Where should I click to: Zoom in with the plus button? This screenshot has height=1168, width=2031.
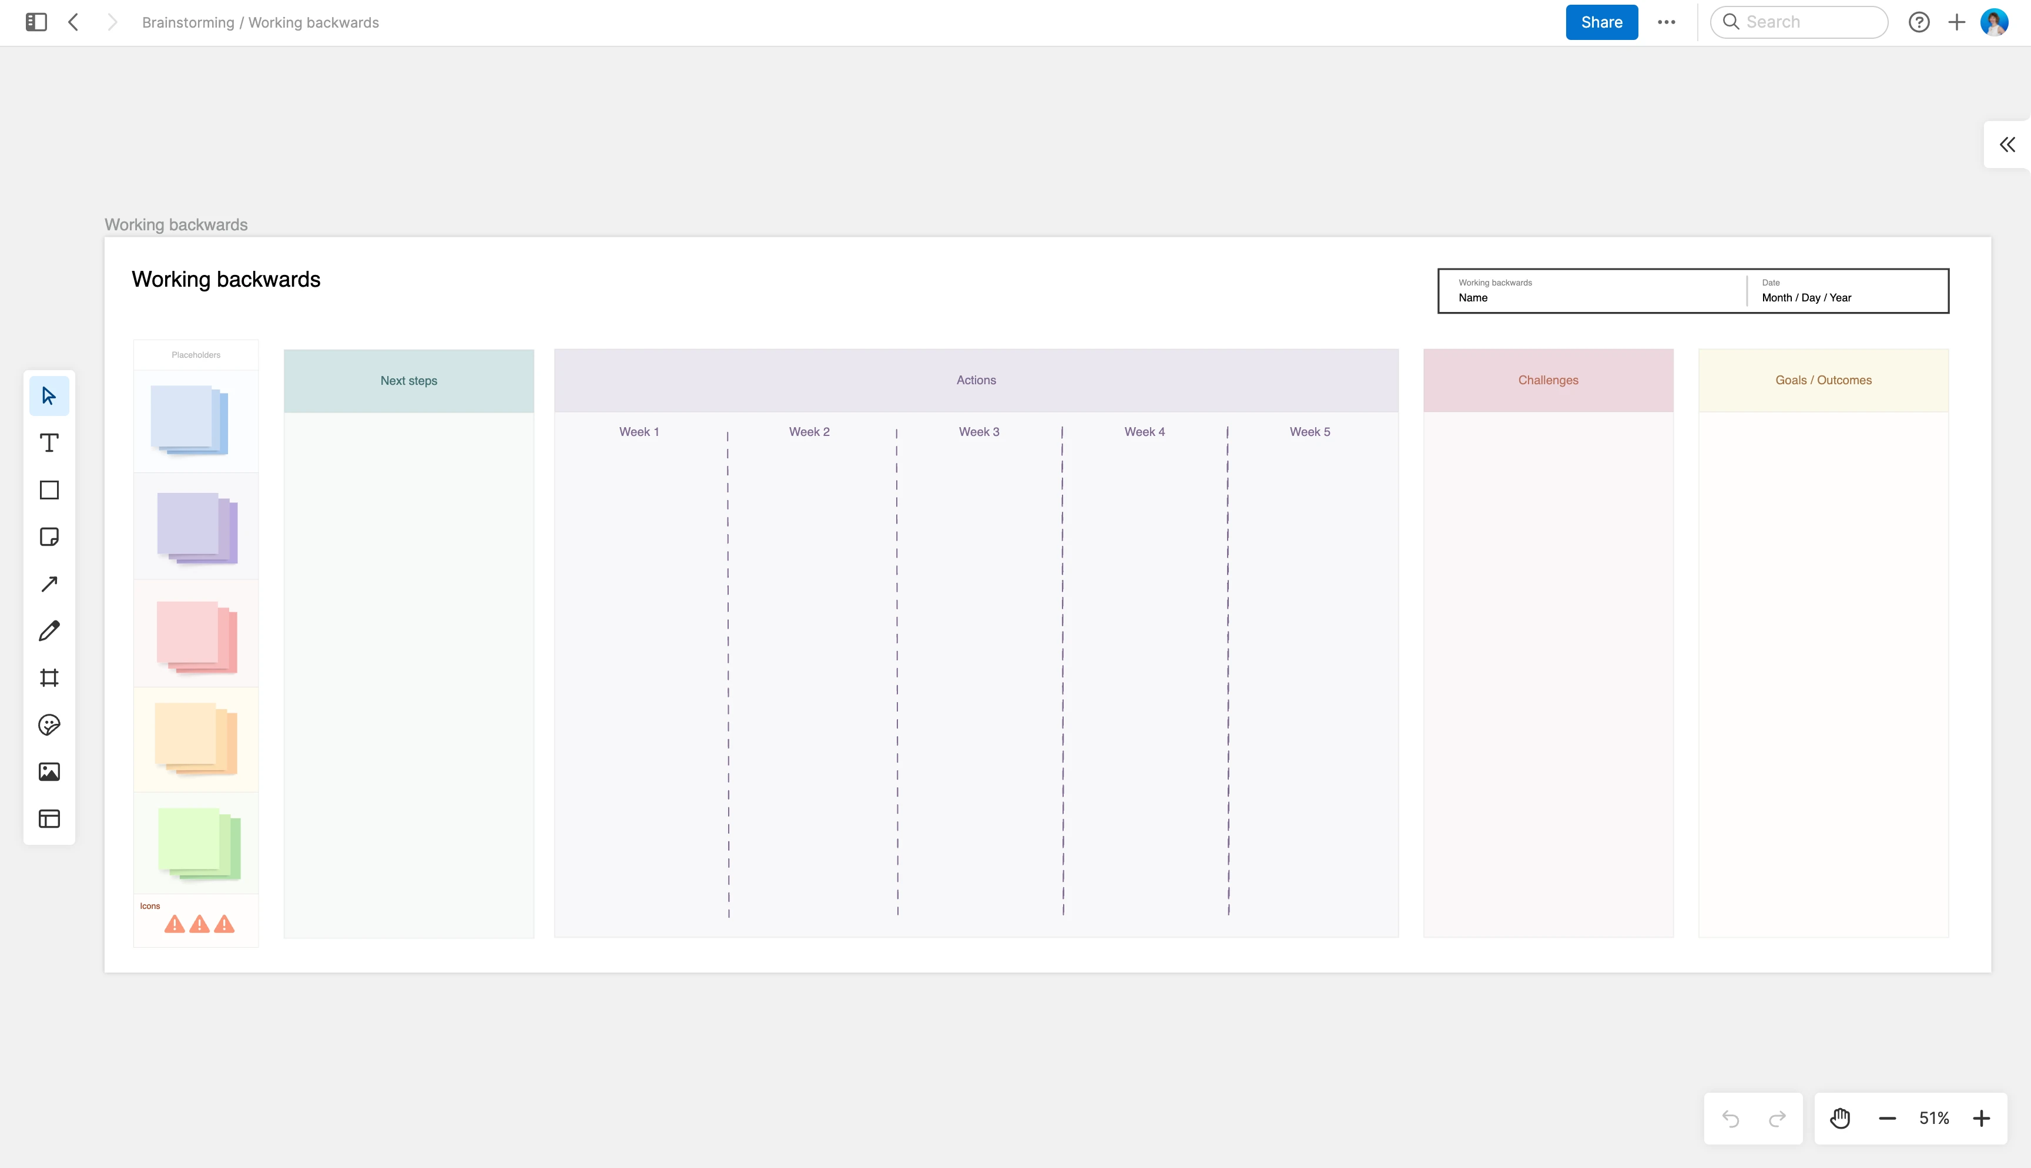pos(1981,1118)
